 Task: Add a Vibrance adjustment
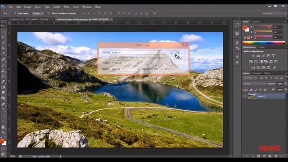pyautogui.click(x=274, y=56)
